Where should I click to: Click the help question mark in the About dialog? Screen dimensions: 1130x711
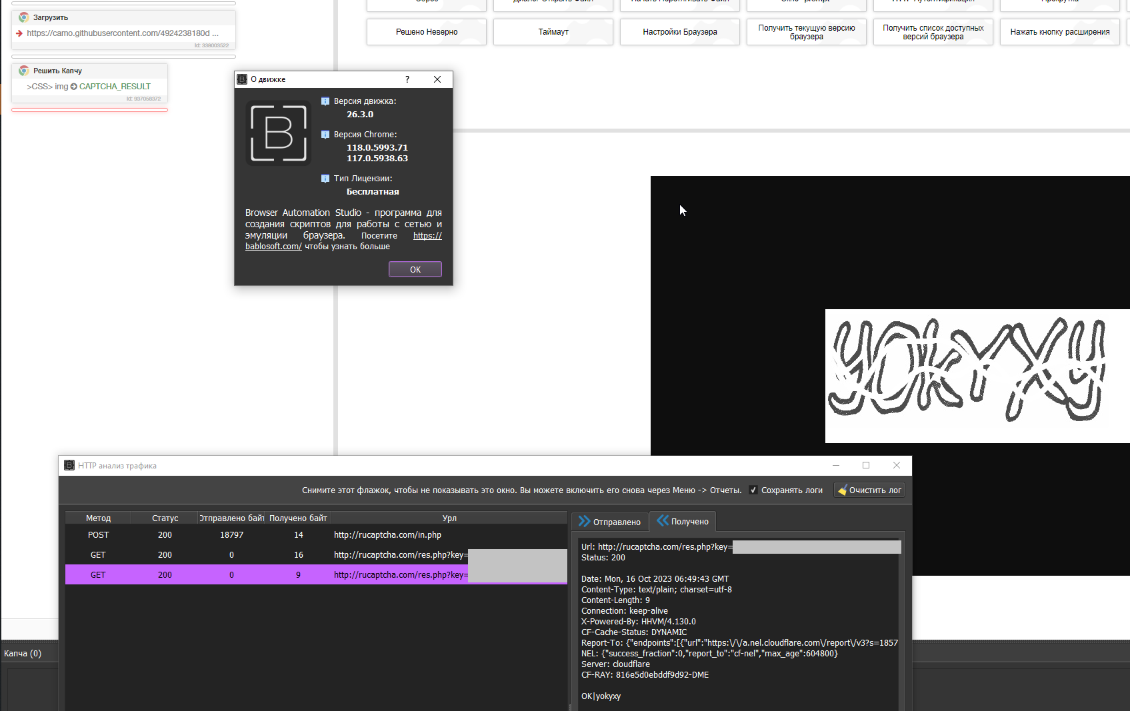407,79
